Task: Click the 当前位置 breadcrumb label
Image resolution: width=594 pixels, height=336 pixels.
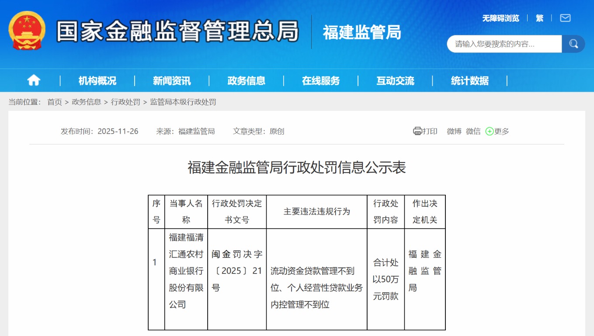Action: pyautogui.click(x=25, y=102)
